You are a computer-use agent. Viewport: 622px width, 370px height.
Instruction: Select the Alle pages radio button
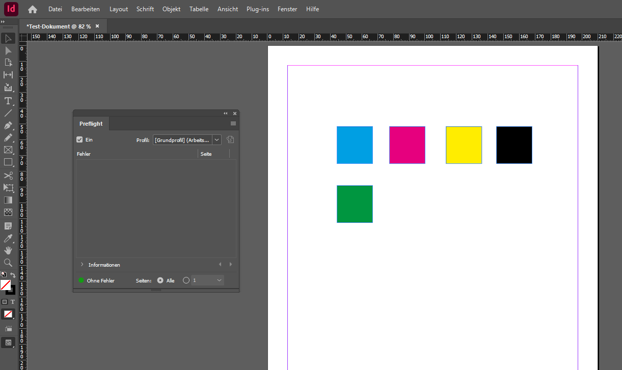pyautogui.click(x=160, y=280)
